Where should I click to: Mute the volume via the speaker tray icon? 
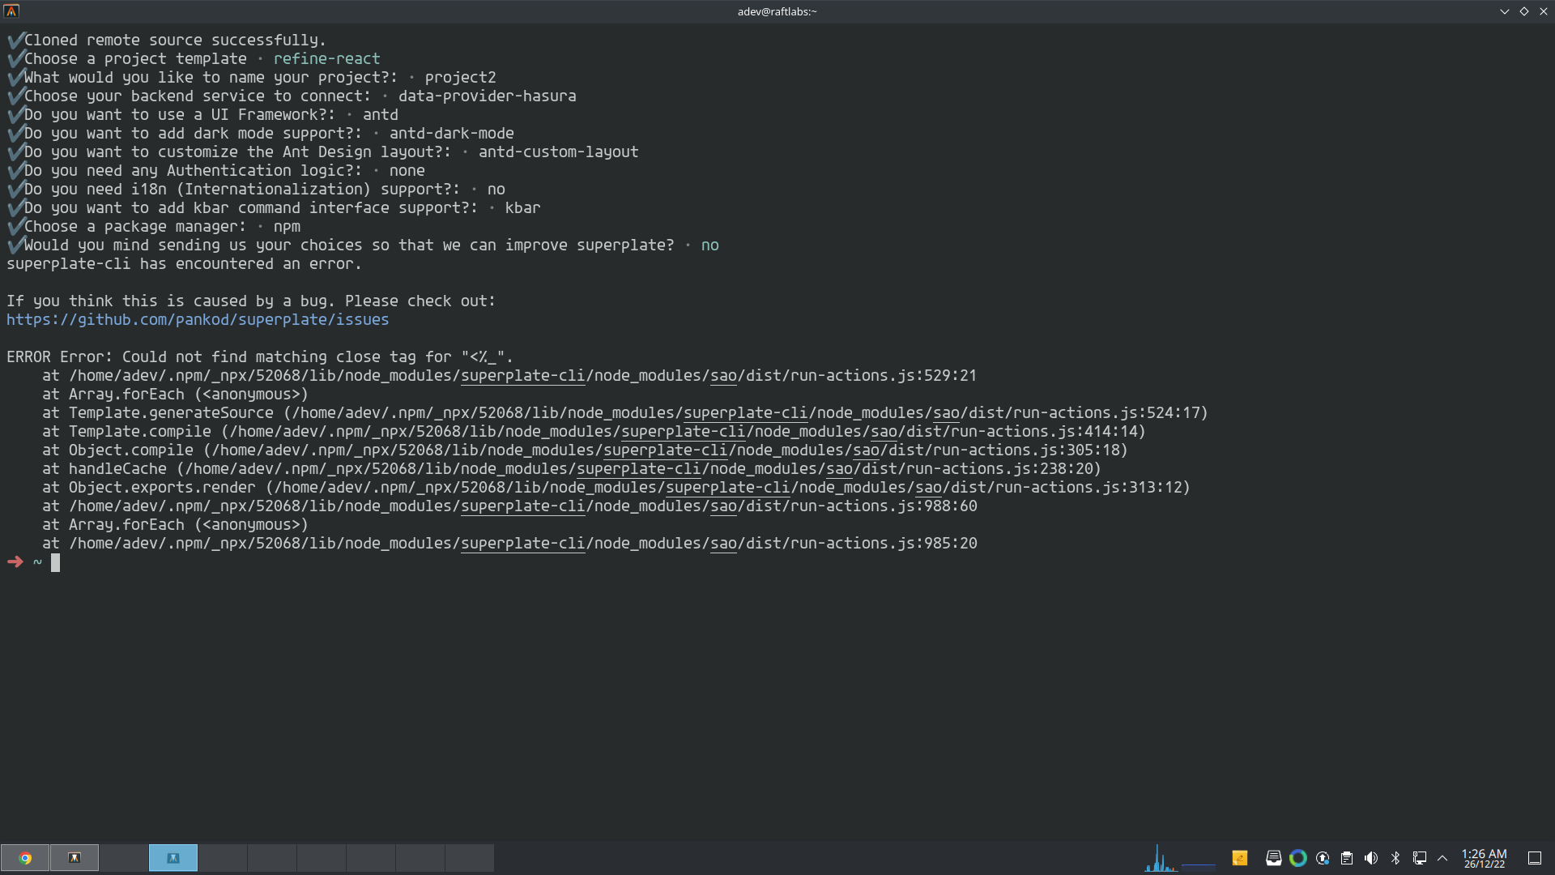[1371, 857]
